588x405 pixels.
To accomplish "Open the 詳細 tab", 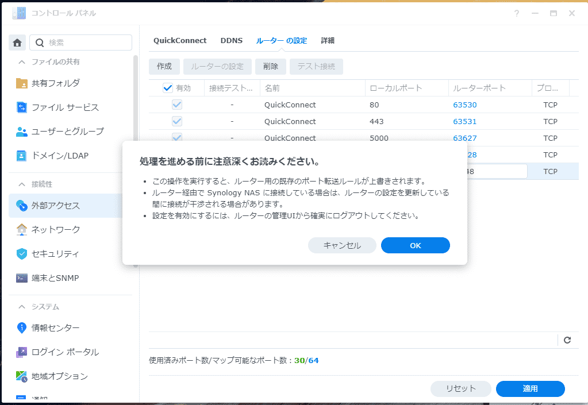I will click(328, 40).
